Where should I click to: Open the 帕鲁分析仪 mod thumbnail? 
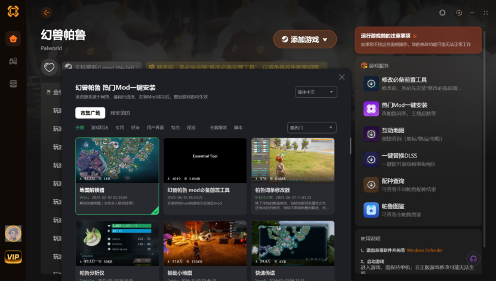click(117, 243)
